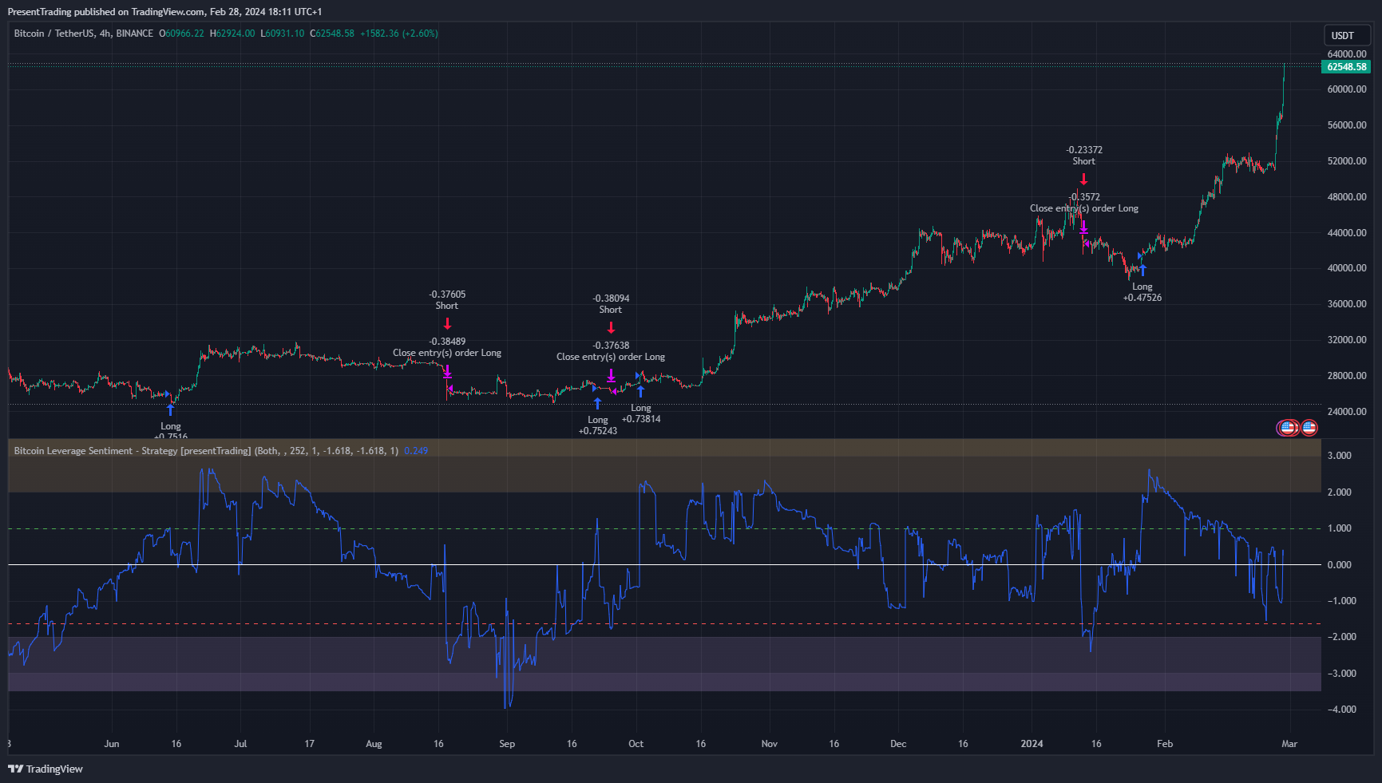The width and height of the screenshot is (1382, 783).
Task: Click the indicator value 0.249
Action: click(416, 451)
